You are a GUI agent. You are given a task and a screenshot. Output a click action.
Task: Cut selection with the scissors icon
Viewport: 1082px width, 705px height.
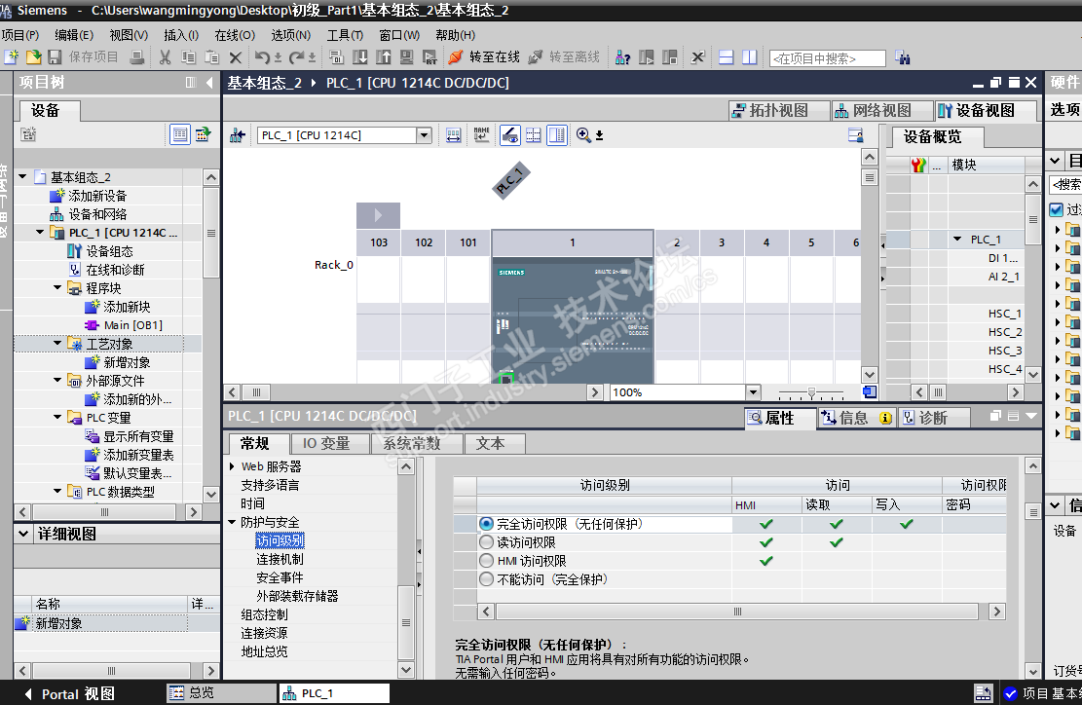(165, 57)
